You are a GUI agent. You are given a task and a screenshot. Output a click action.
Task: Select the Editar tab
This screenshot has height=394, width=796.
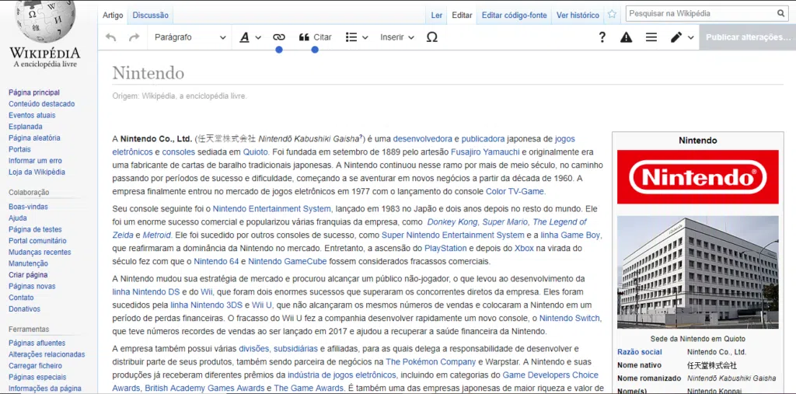point(462,16)
